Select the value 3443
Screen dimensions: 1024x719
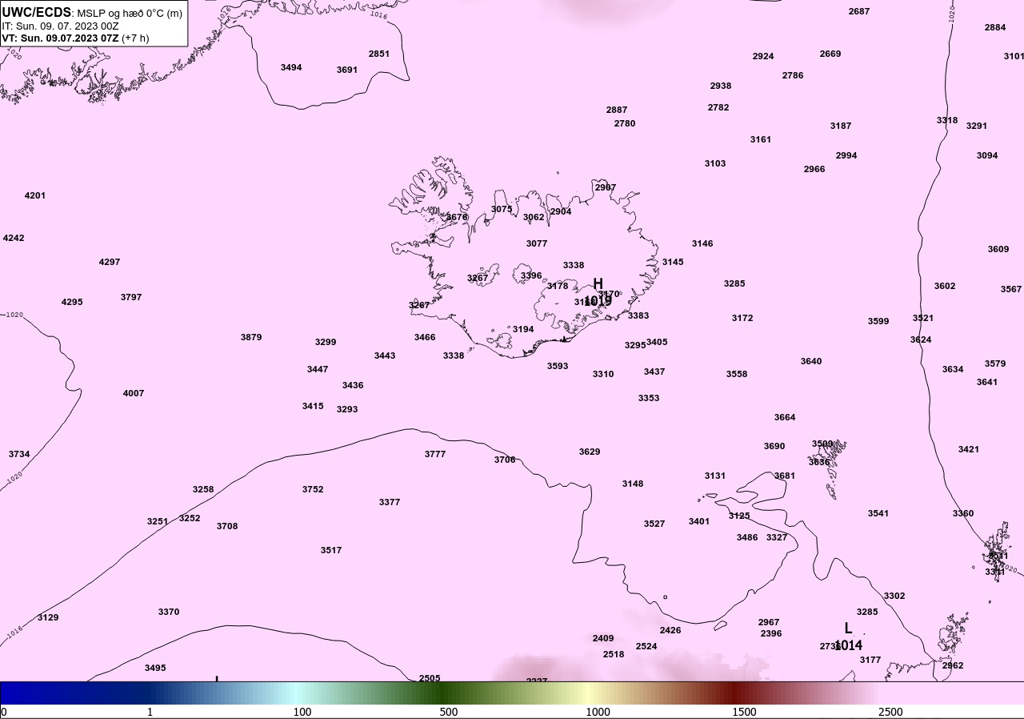tap(385, 355)
